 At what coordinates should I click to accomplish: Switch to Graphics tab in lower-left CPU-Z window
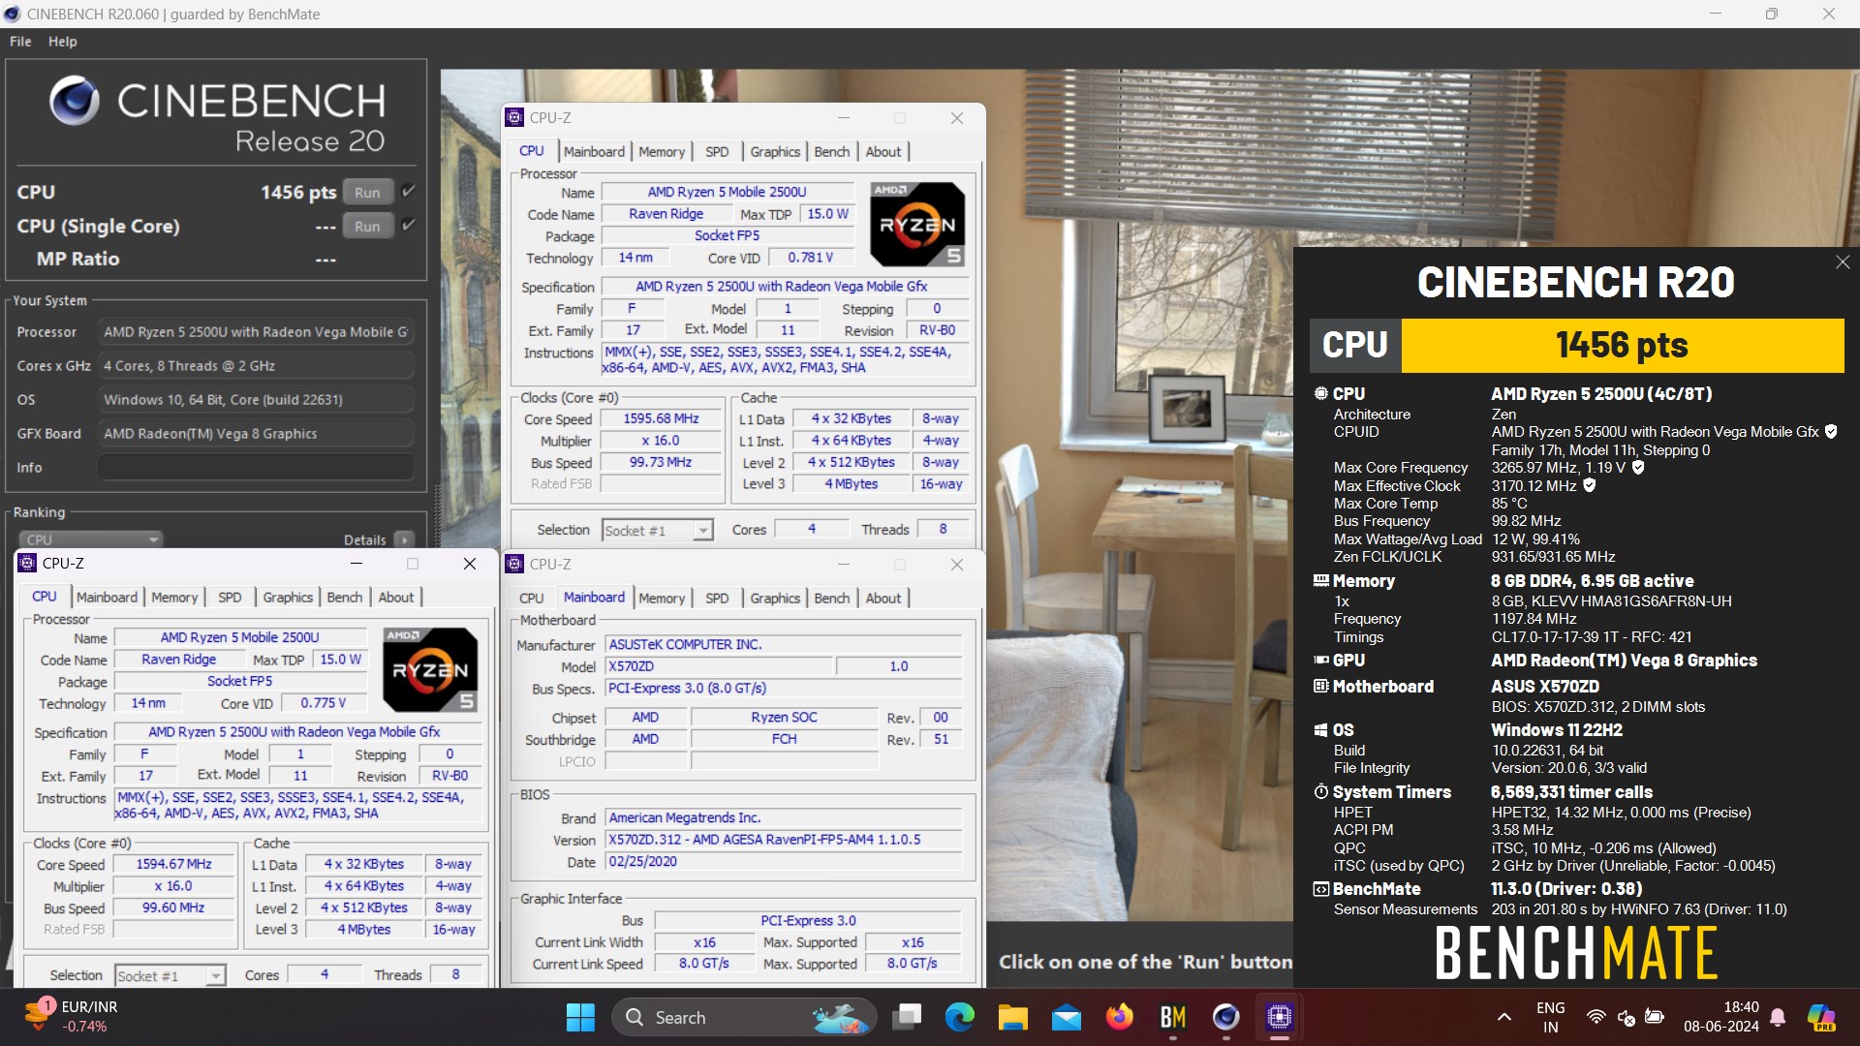[288, 597]
